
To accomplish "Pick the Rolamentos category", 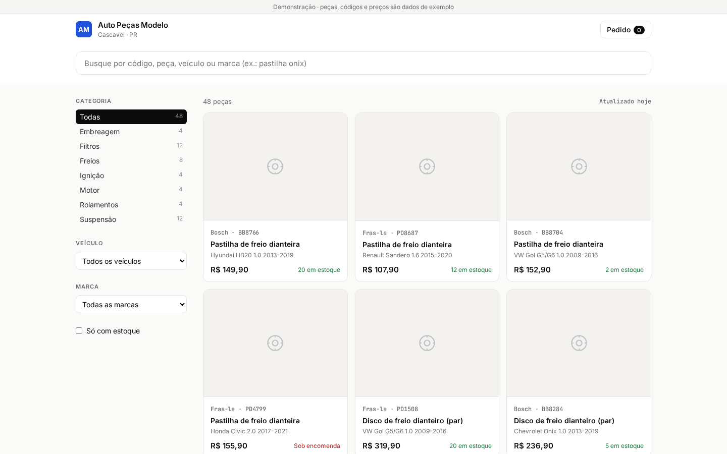I will pyautogui.click(x=131, y=204).
